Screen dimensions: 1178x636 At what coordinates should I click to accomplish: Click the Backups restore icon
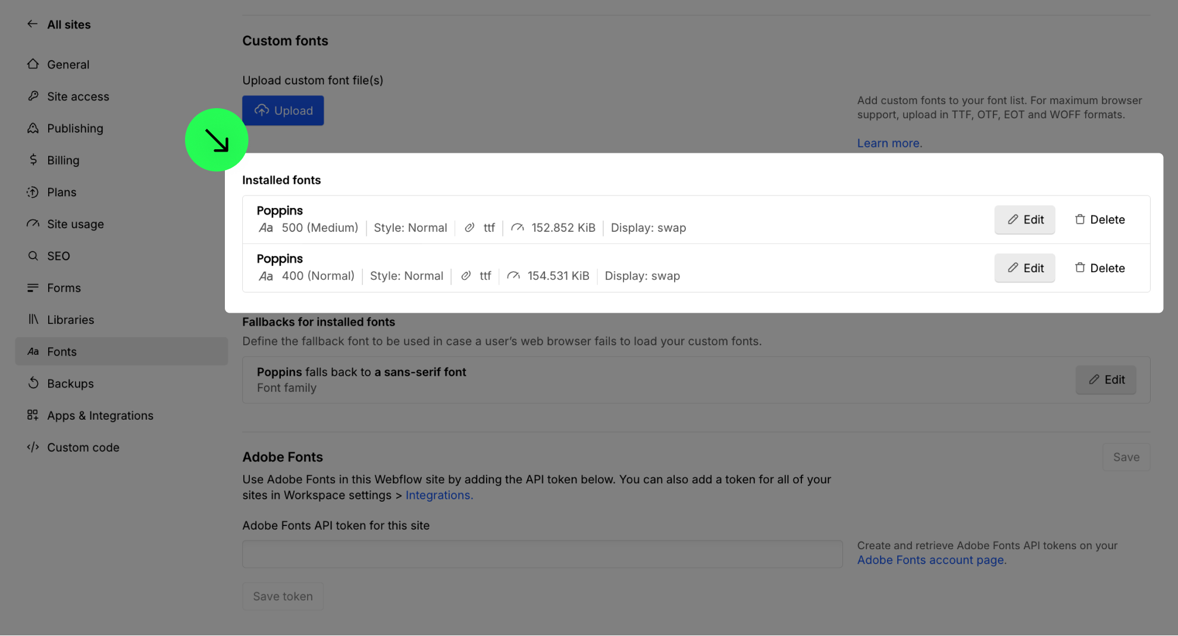point(33,383)
